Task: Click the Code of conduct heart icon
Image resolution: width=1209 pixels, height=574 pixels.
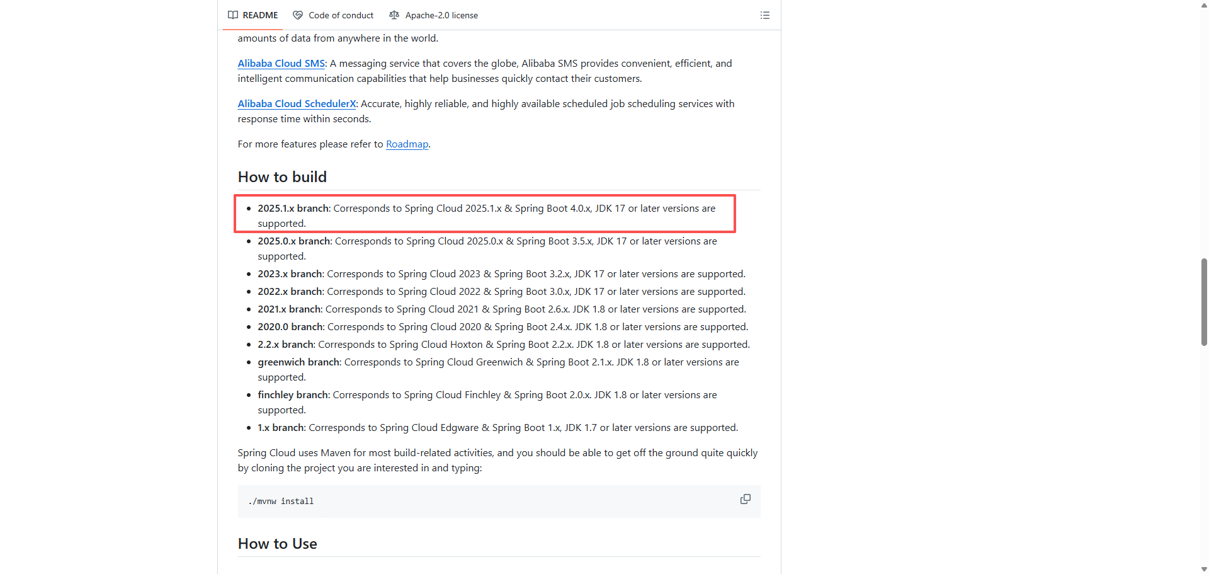Action: [298, 15]
